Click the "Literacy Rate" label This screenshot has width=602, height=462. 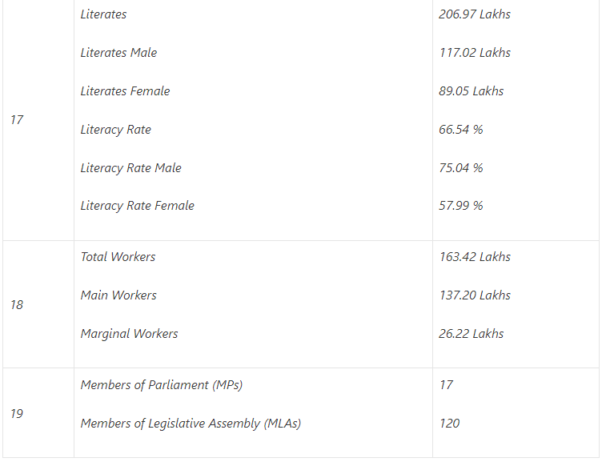click(x=115, y=130)
